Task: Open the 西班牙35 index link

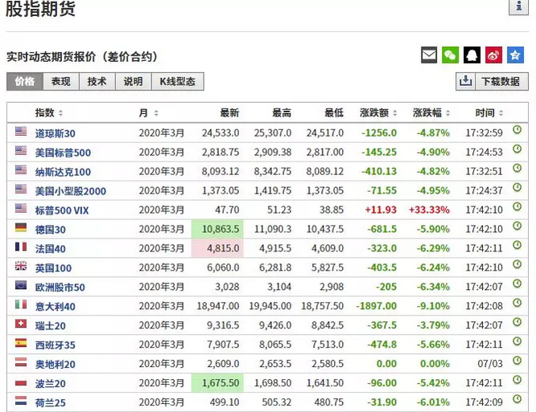Action: (56, 345)
